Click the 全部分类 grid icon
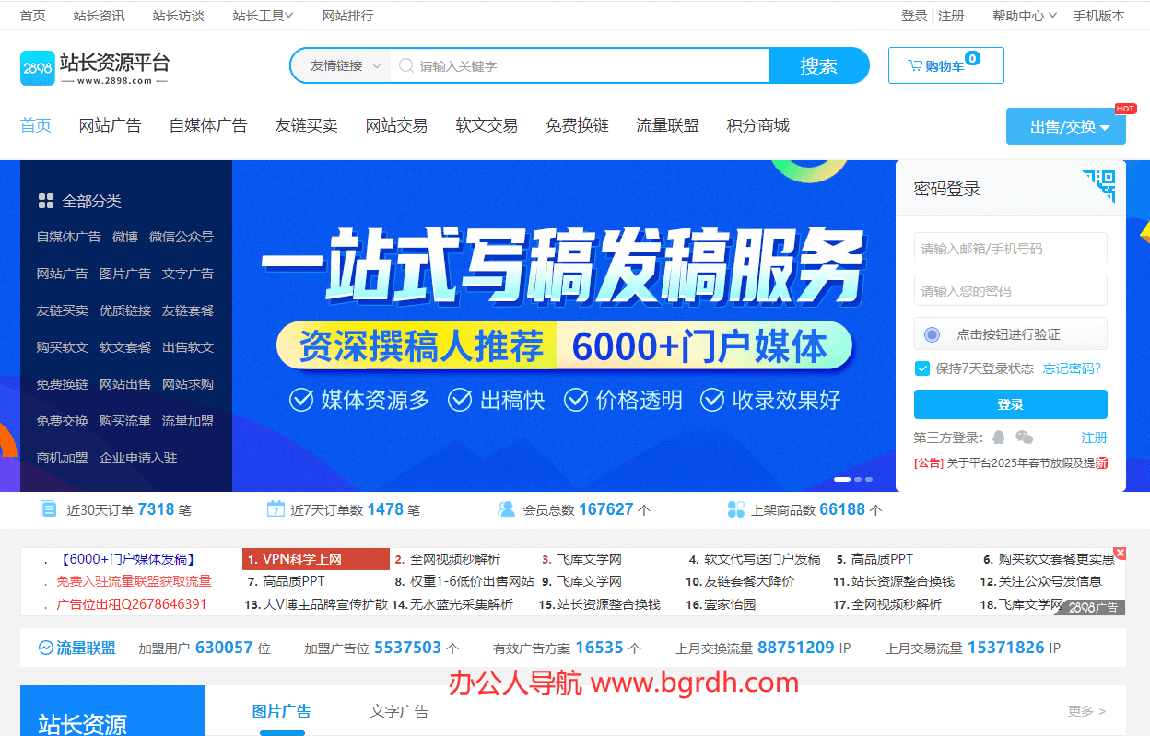 44,200
